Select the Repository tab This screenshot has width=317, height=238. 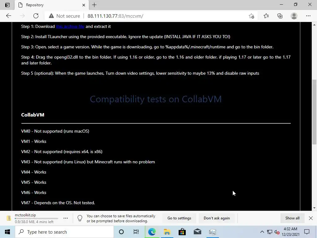coord(52,5)
